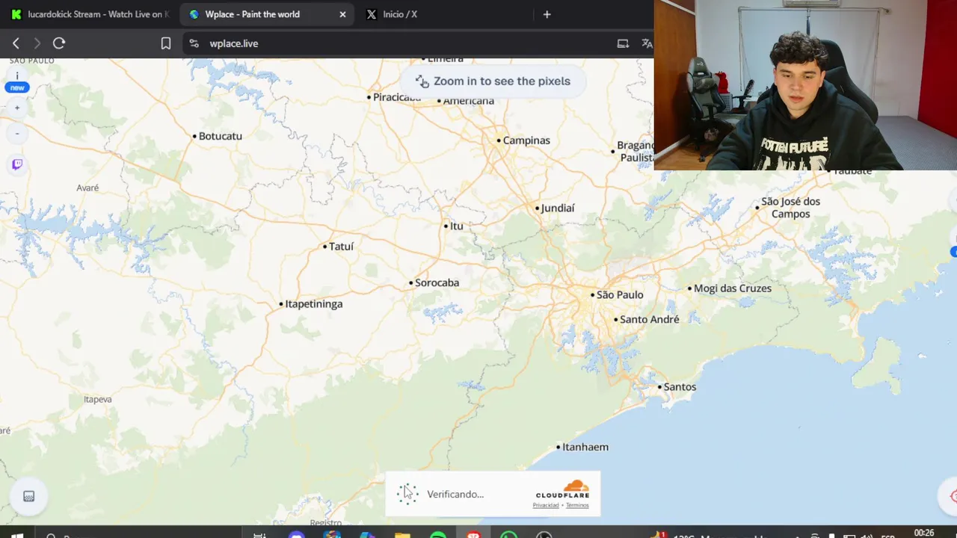Screen dimensions: 957x538
Task: Click the Tatuí city label
Action: pos(341,247)
